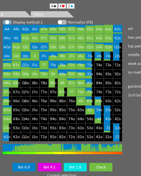
Task: Click the green-to-red equity gradient bar
Action: pos(62,153)
